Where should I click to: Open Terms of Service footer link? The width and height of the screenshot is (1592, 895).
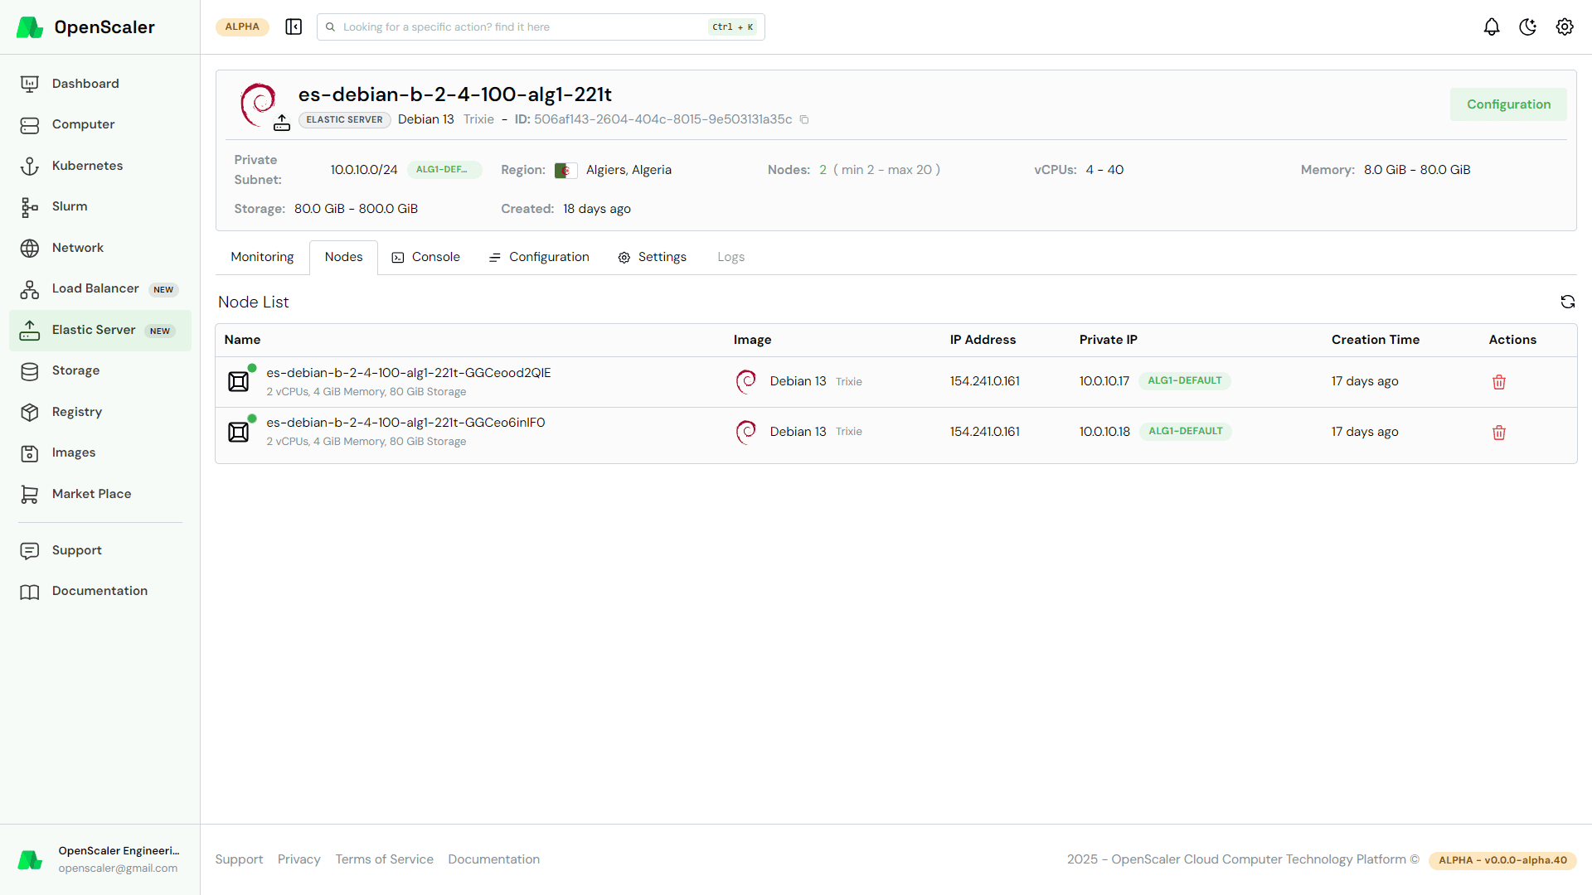pos(384,859)
